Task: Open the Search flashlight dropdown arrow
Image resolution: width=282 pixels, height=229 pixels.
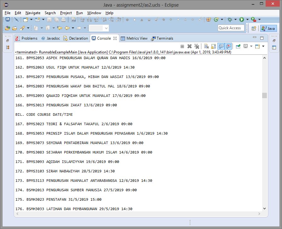Action: pyautogui.click(x=28, y=28)
